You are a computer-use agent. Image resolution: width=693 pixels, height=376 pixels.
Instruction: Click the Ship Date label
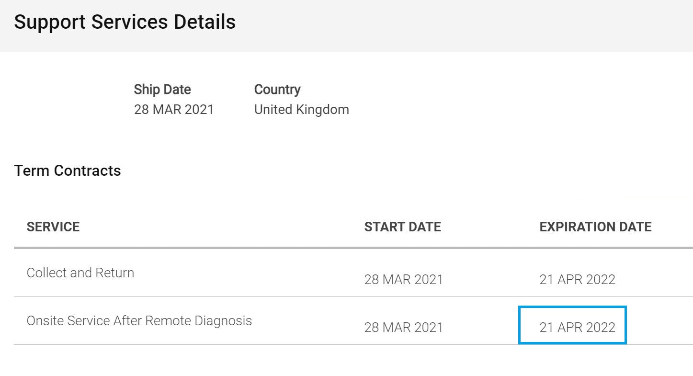pyautogui.click(x=162, y=90)
